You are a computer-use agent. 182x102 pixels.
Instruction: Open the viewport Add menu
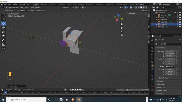(32, 7)
